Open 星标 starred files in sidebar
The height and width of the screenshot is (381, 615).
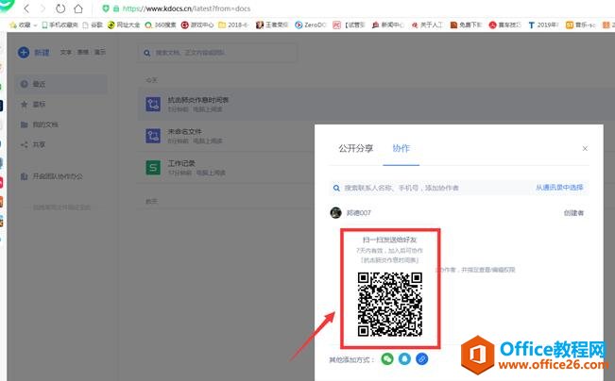click(38, 104)
